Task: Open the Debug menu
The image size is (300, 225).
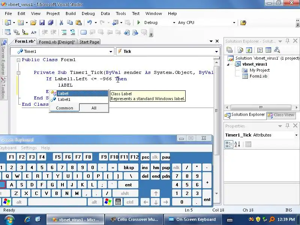Action: pyautogui.click(x=88, y=13)
